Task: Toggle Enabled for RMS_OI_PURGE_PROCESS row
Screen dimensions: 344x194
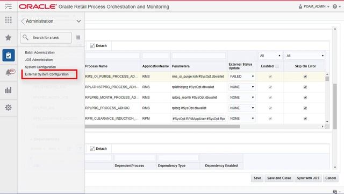Action: point(270,77)
